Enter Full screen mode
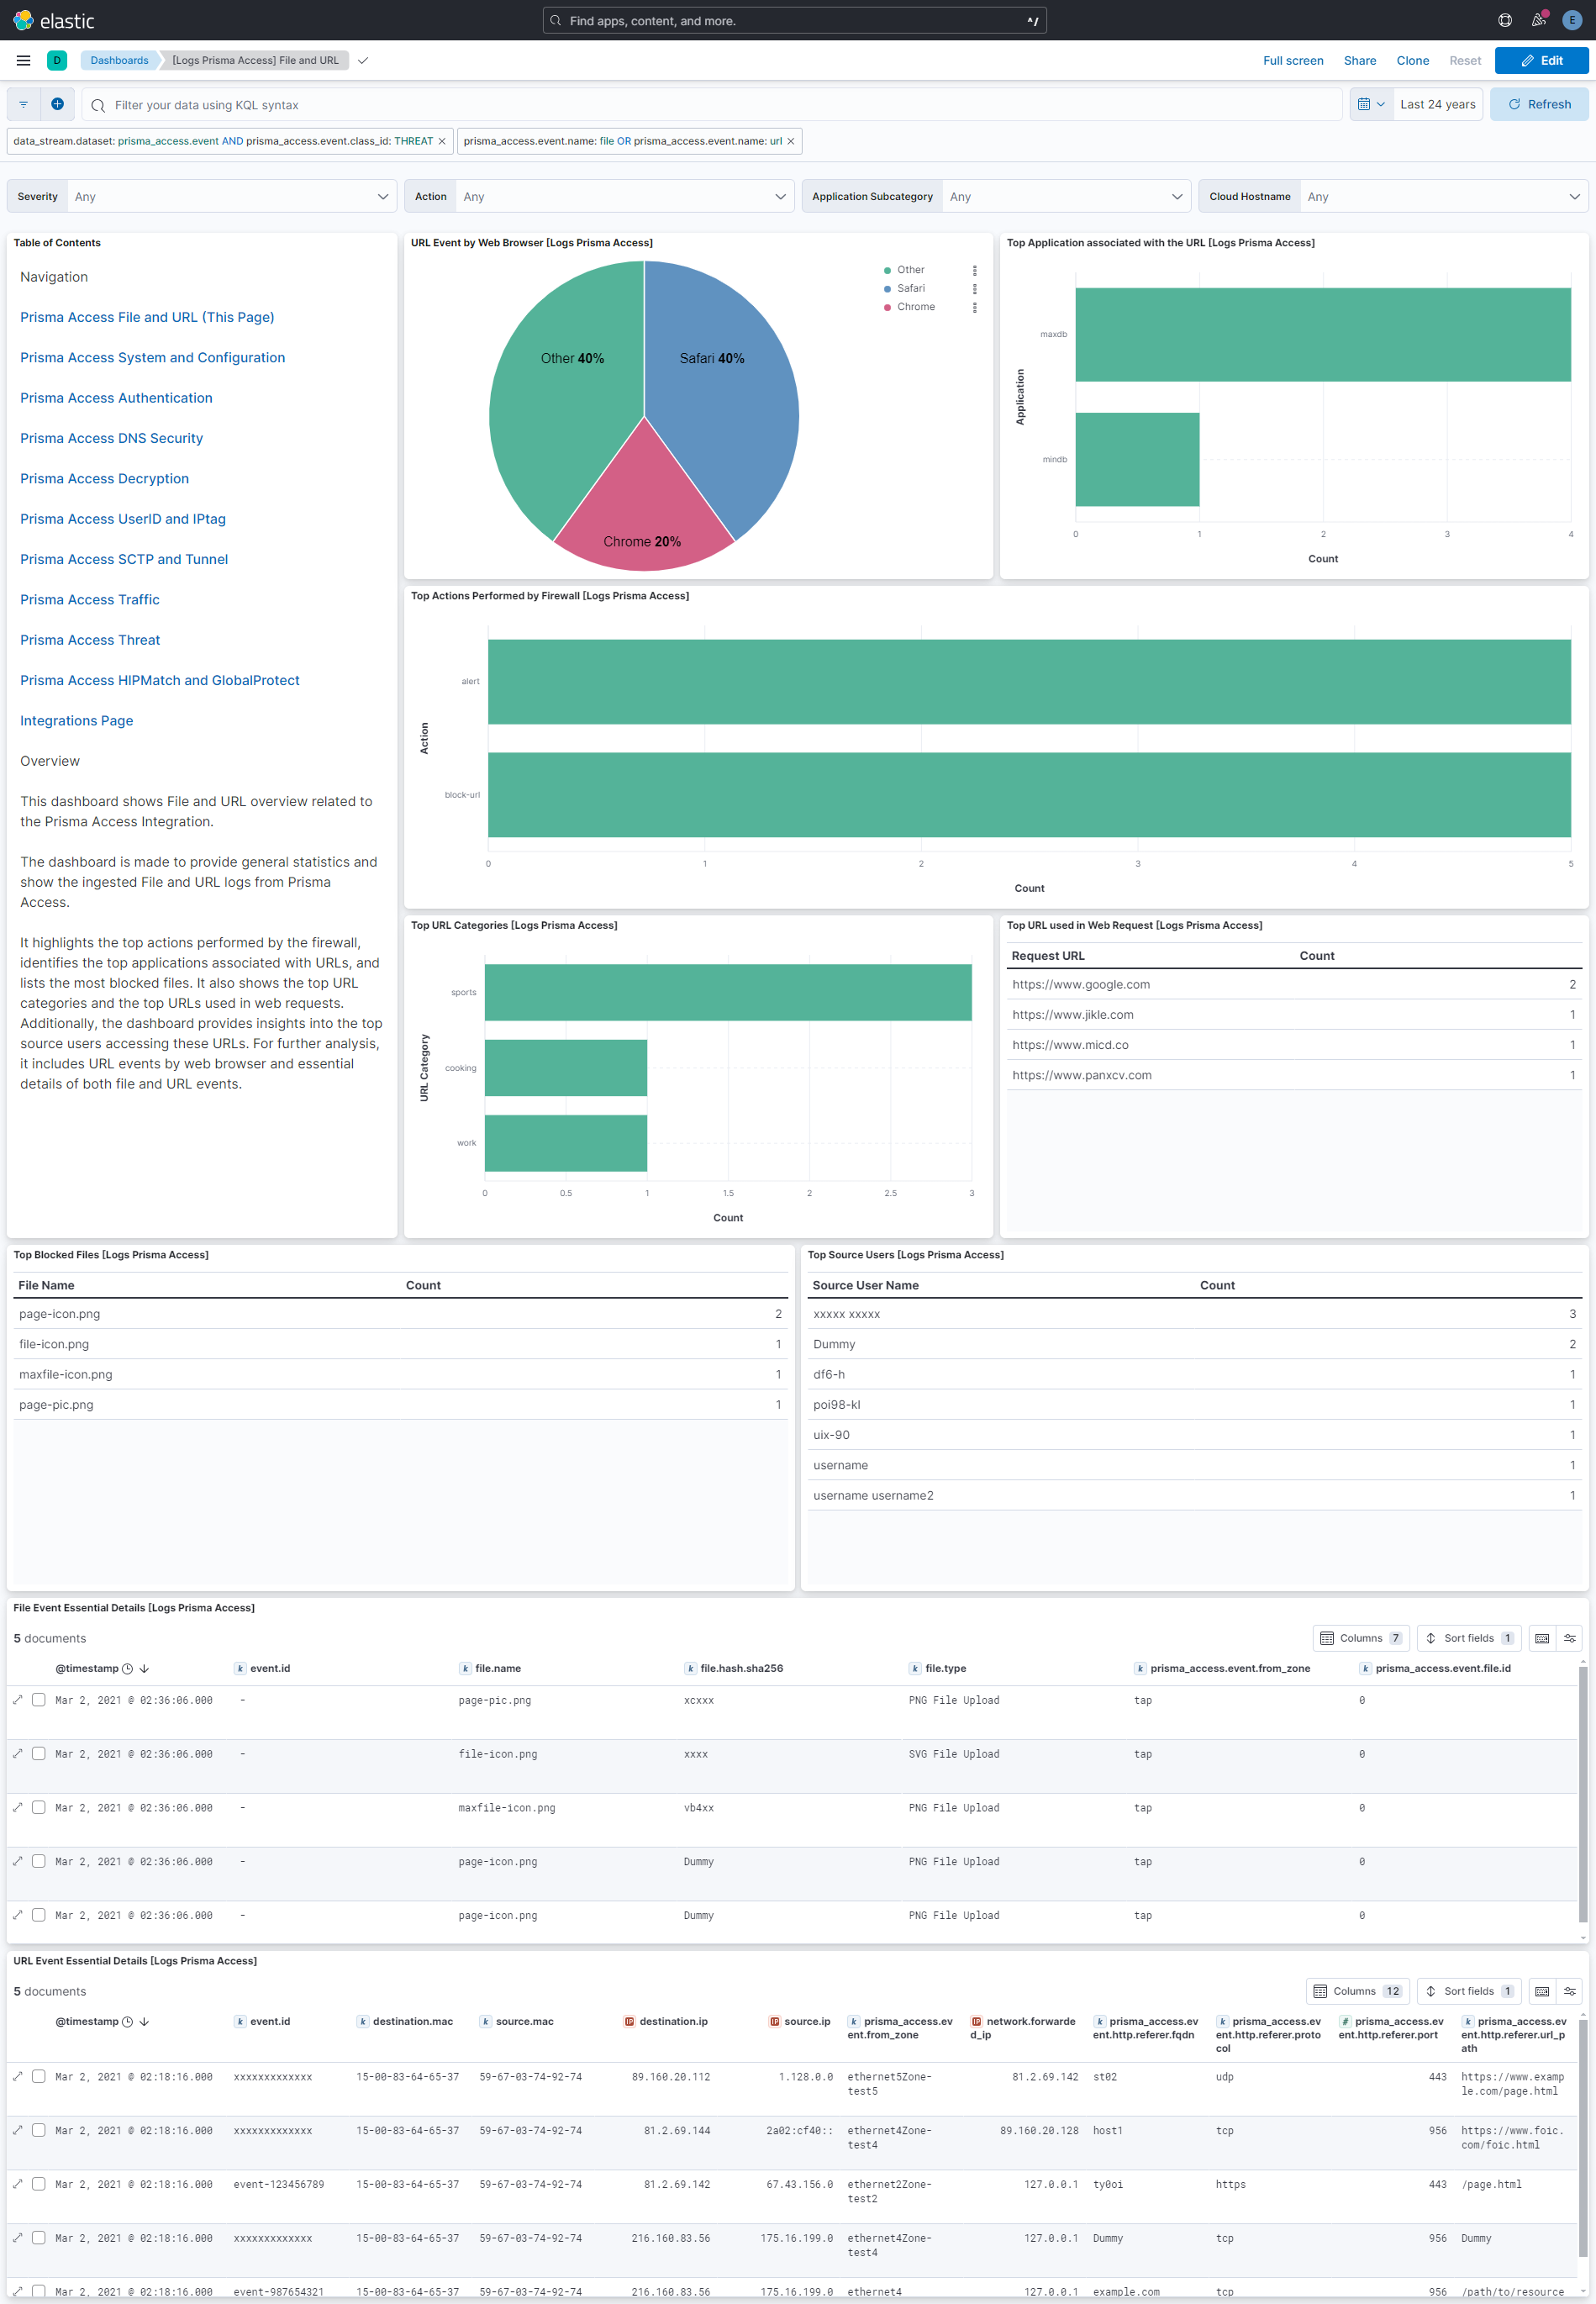 pyautogui.click(x=1293, y=60)
